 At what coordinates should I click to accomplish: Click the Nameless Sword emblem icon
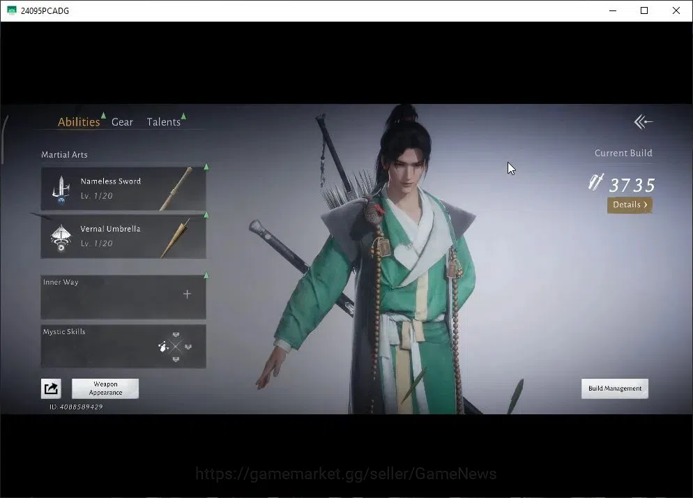tap(61, 189)
